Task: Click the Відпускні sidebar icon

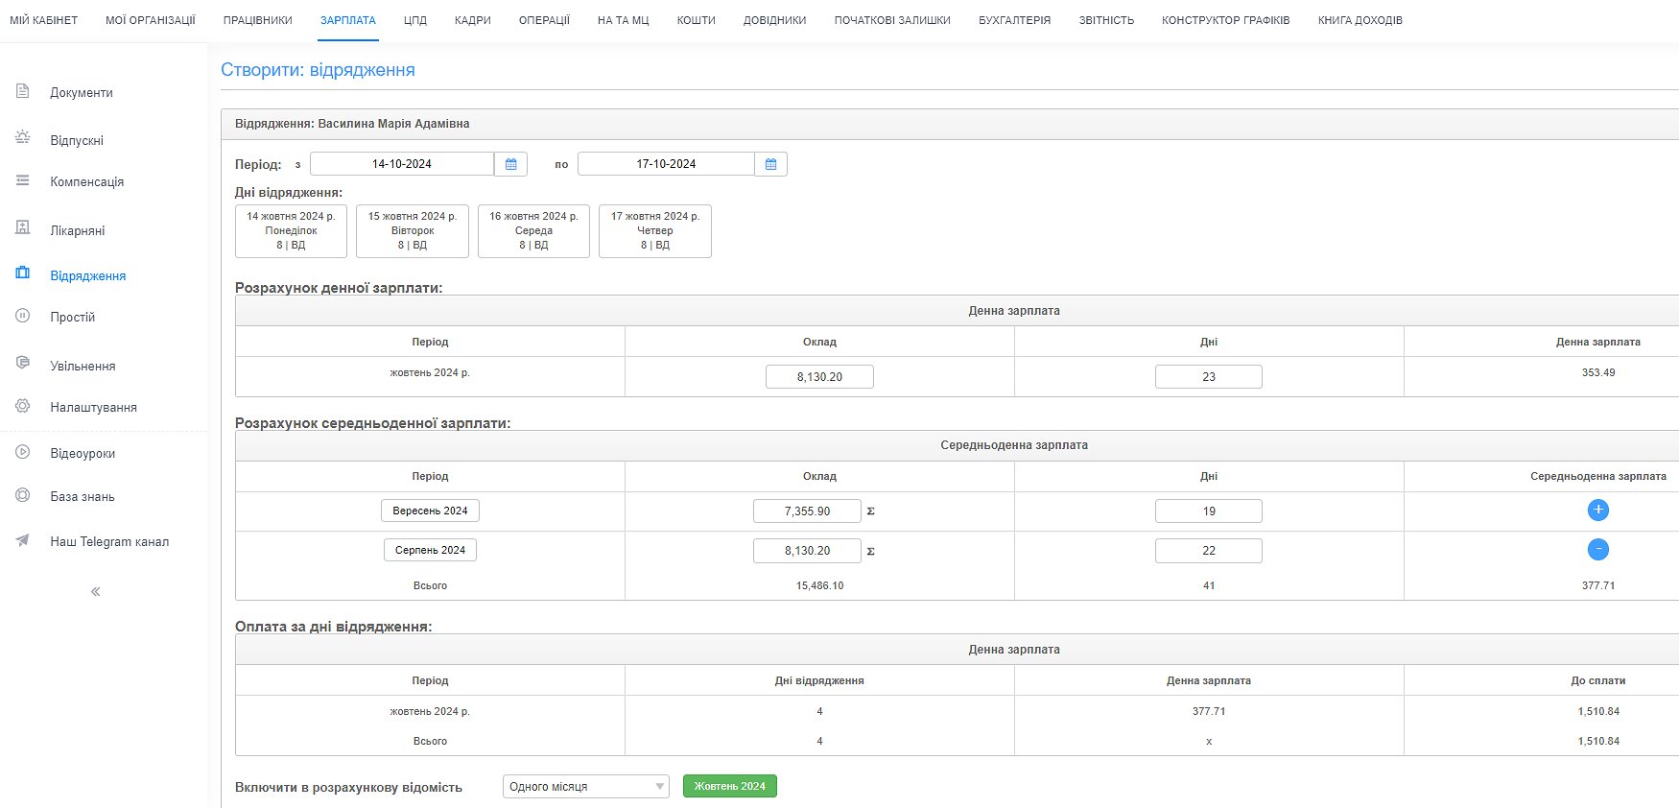Action: click(23, 138)
